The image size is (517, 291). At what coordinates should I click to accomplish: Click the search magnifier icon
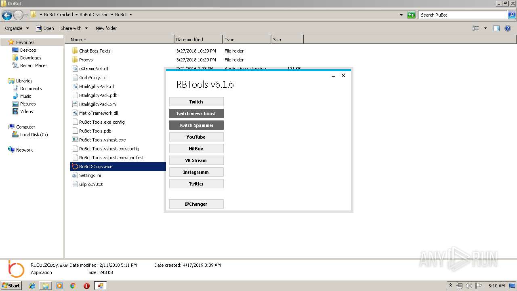tap(511, 15)
